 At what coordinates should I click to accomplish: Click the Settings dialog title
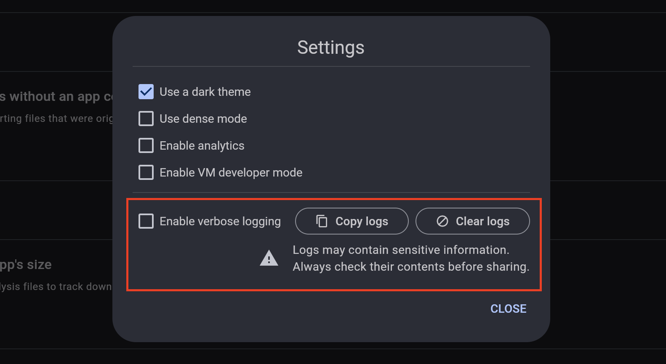coord(331,47)
